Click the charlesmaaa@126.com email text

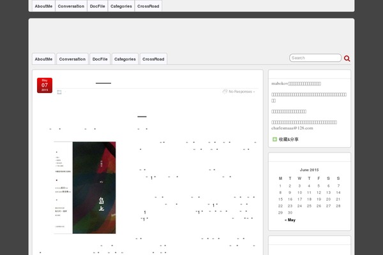pos(292,128)
